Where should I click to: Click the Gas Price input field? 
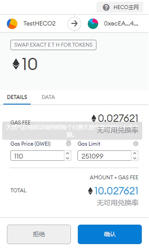coord(37,156)
